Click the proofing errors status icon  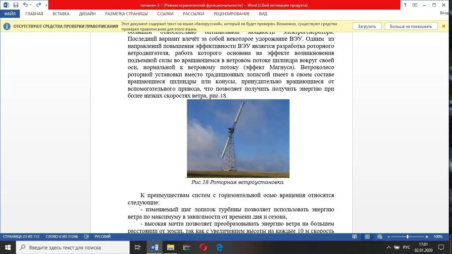pyautogui.click(x=86, y=237)
